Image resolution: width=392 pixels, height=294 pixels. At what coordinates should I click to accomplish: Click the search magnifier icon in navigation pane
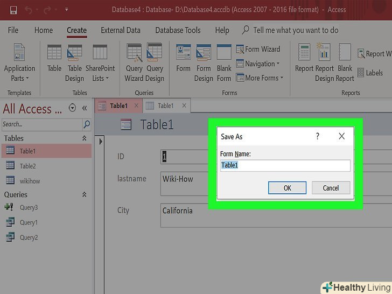coord(87,124)
